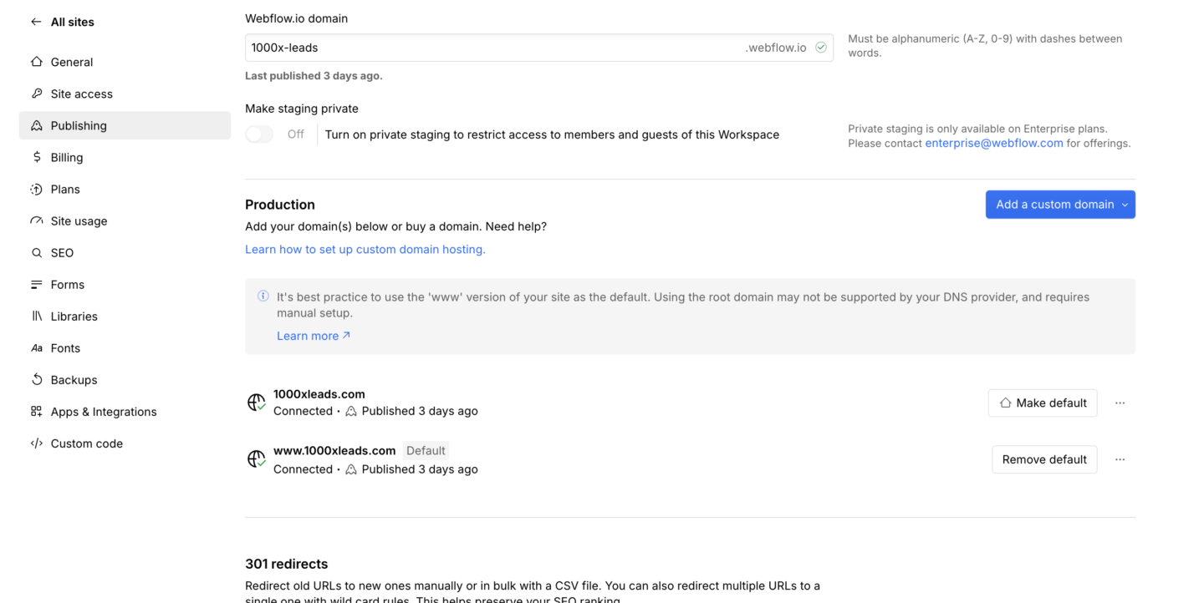Follow the Learn more link
1204x603 pixels.
coord(314,336)
